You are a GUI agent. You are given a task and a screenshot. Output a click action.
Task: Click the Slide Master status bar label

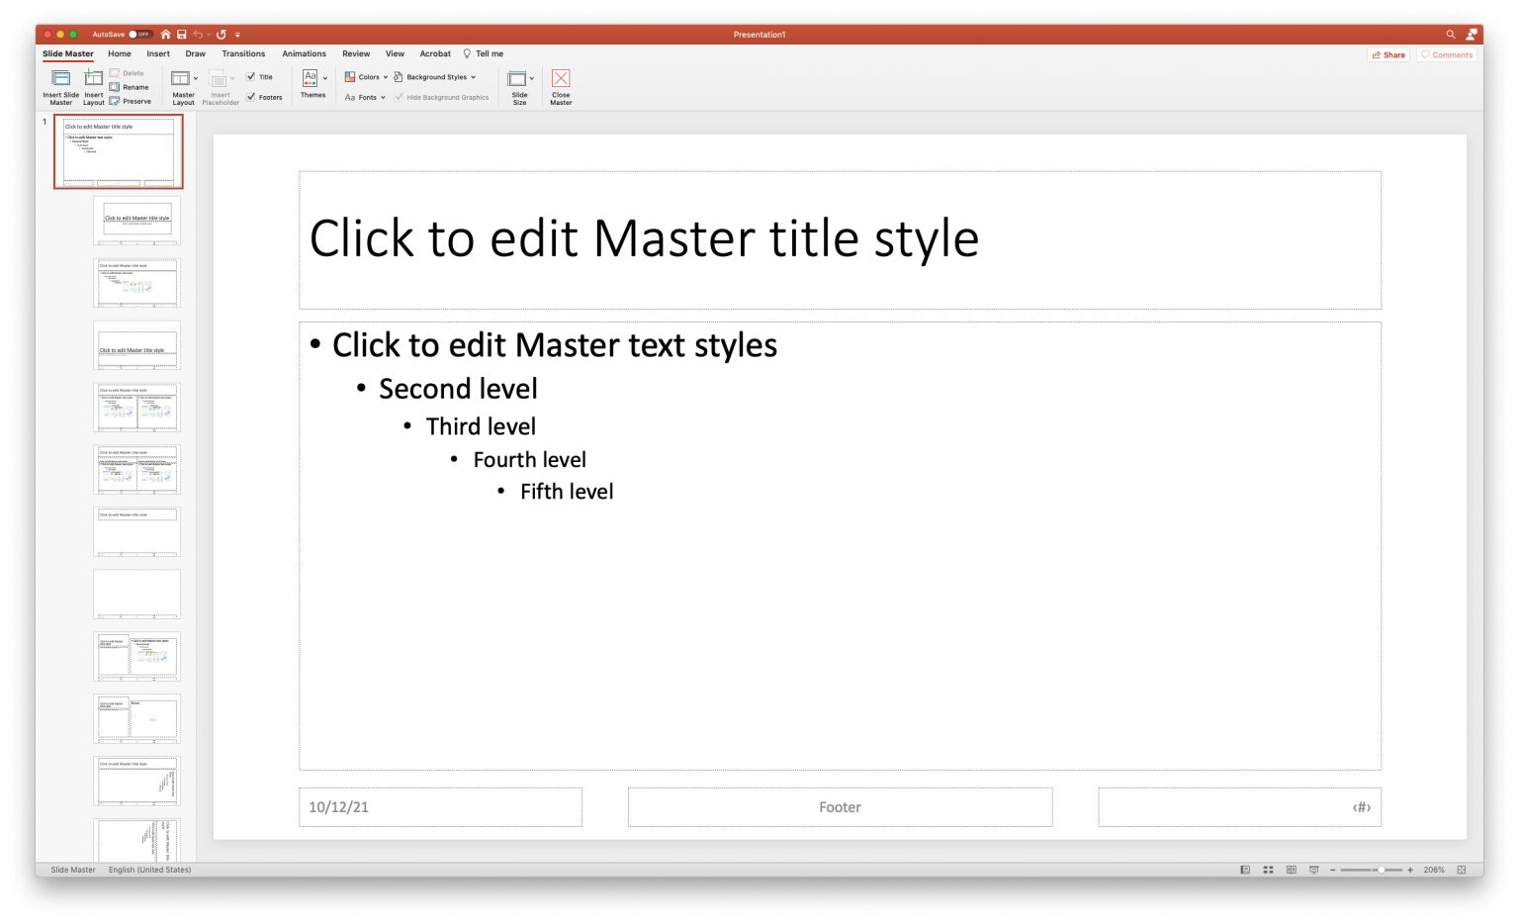click(x=73, y=870)
